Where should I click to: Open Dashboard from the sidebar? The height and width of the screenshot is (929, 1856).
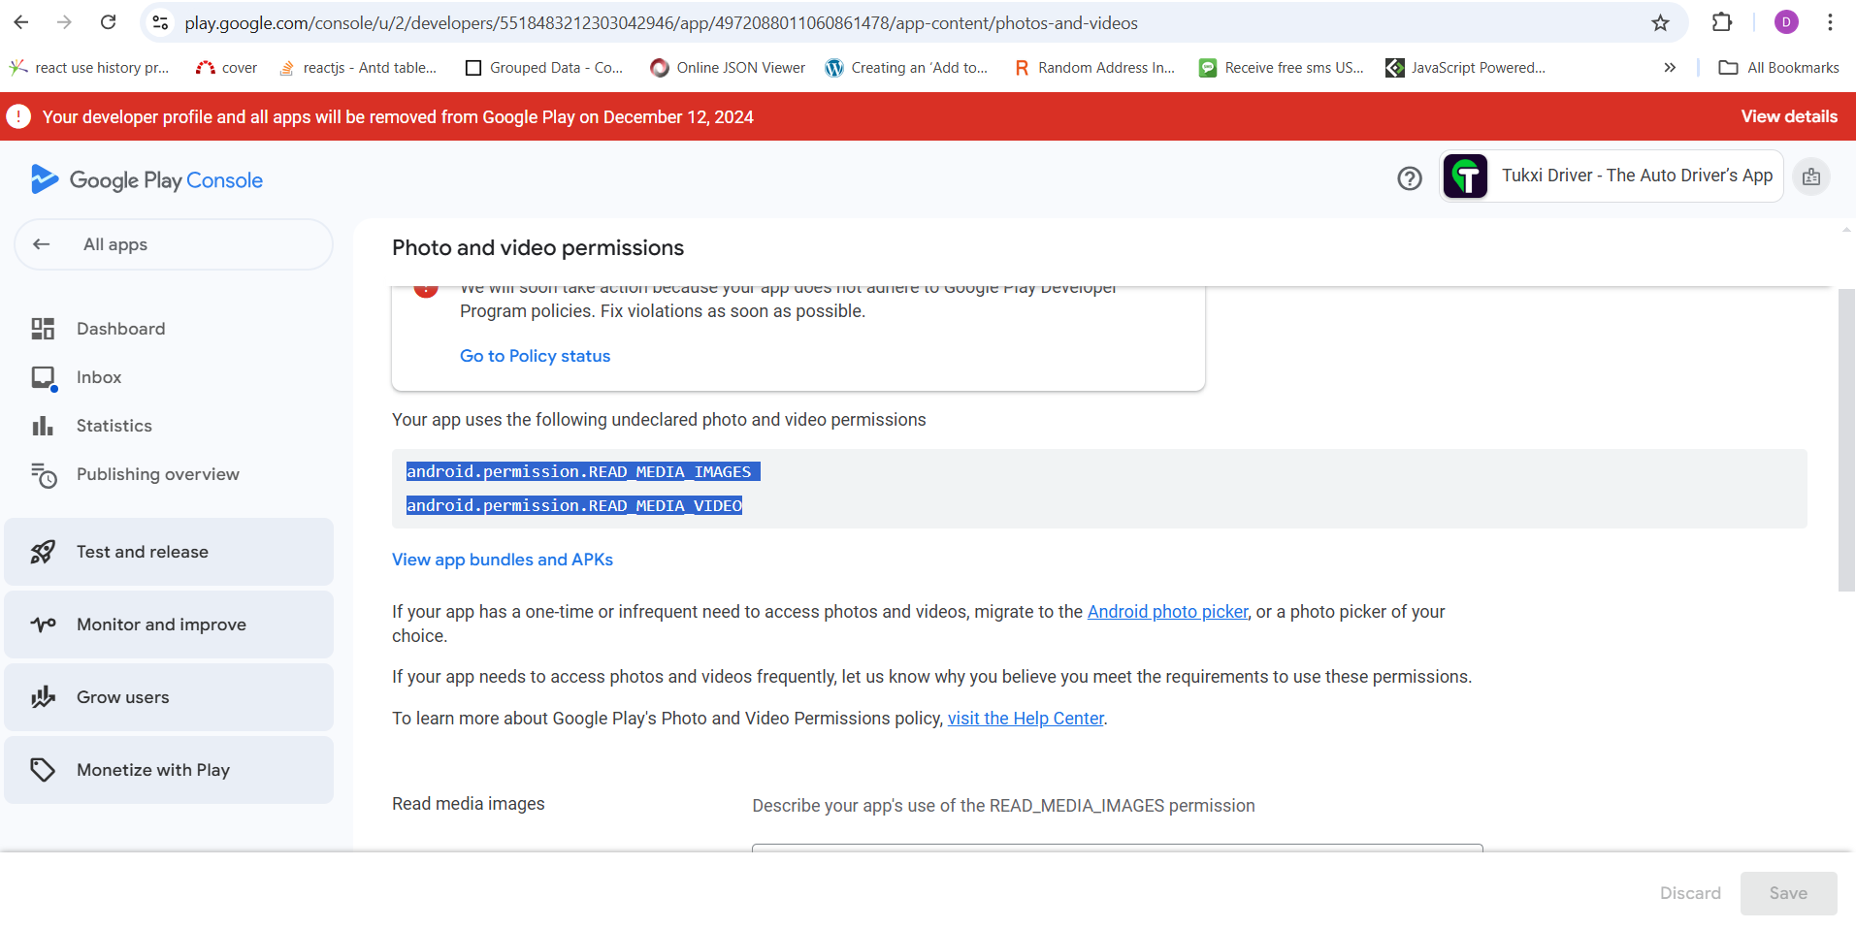pos(120,329)
